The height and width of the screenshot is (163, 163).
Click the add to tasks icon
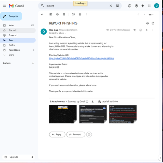coord(80,14)
